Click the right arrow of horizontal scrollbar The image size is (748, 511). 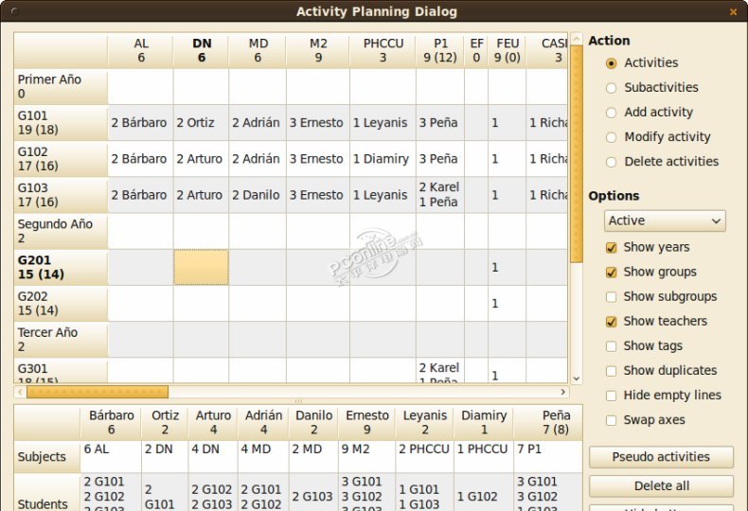coord(562,392)
